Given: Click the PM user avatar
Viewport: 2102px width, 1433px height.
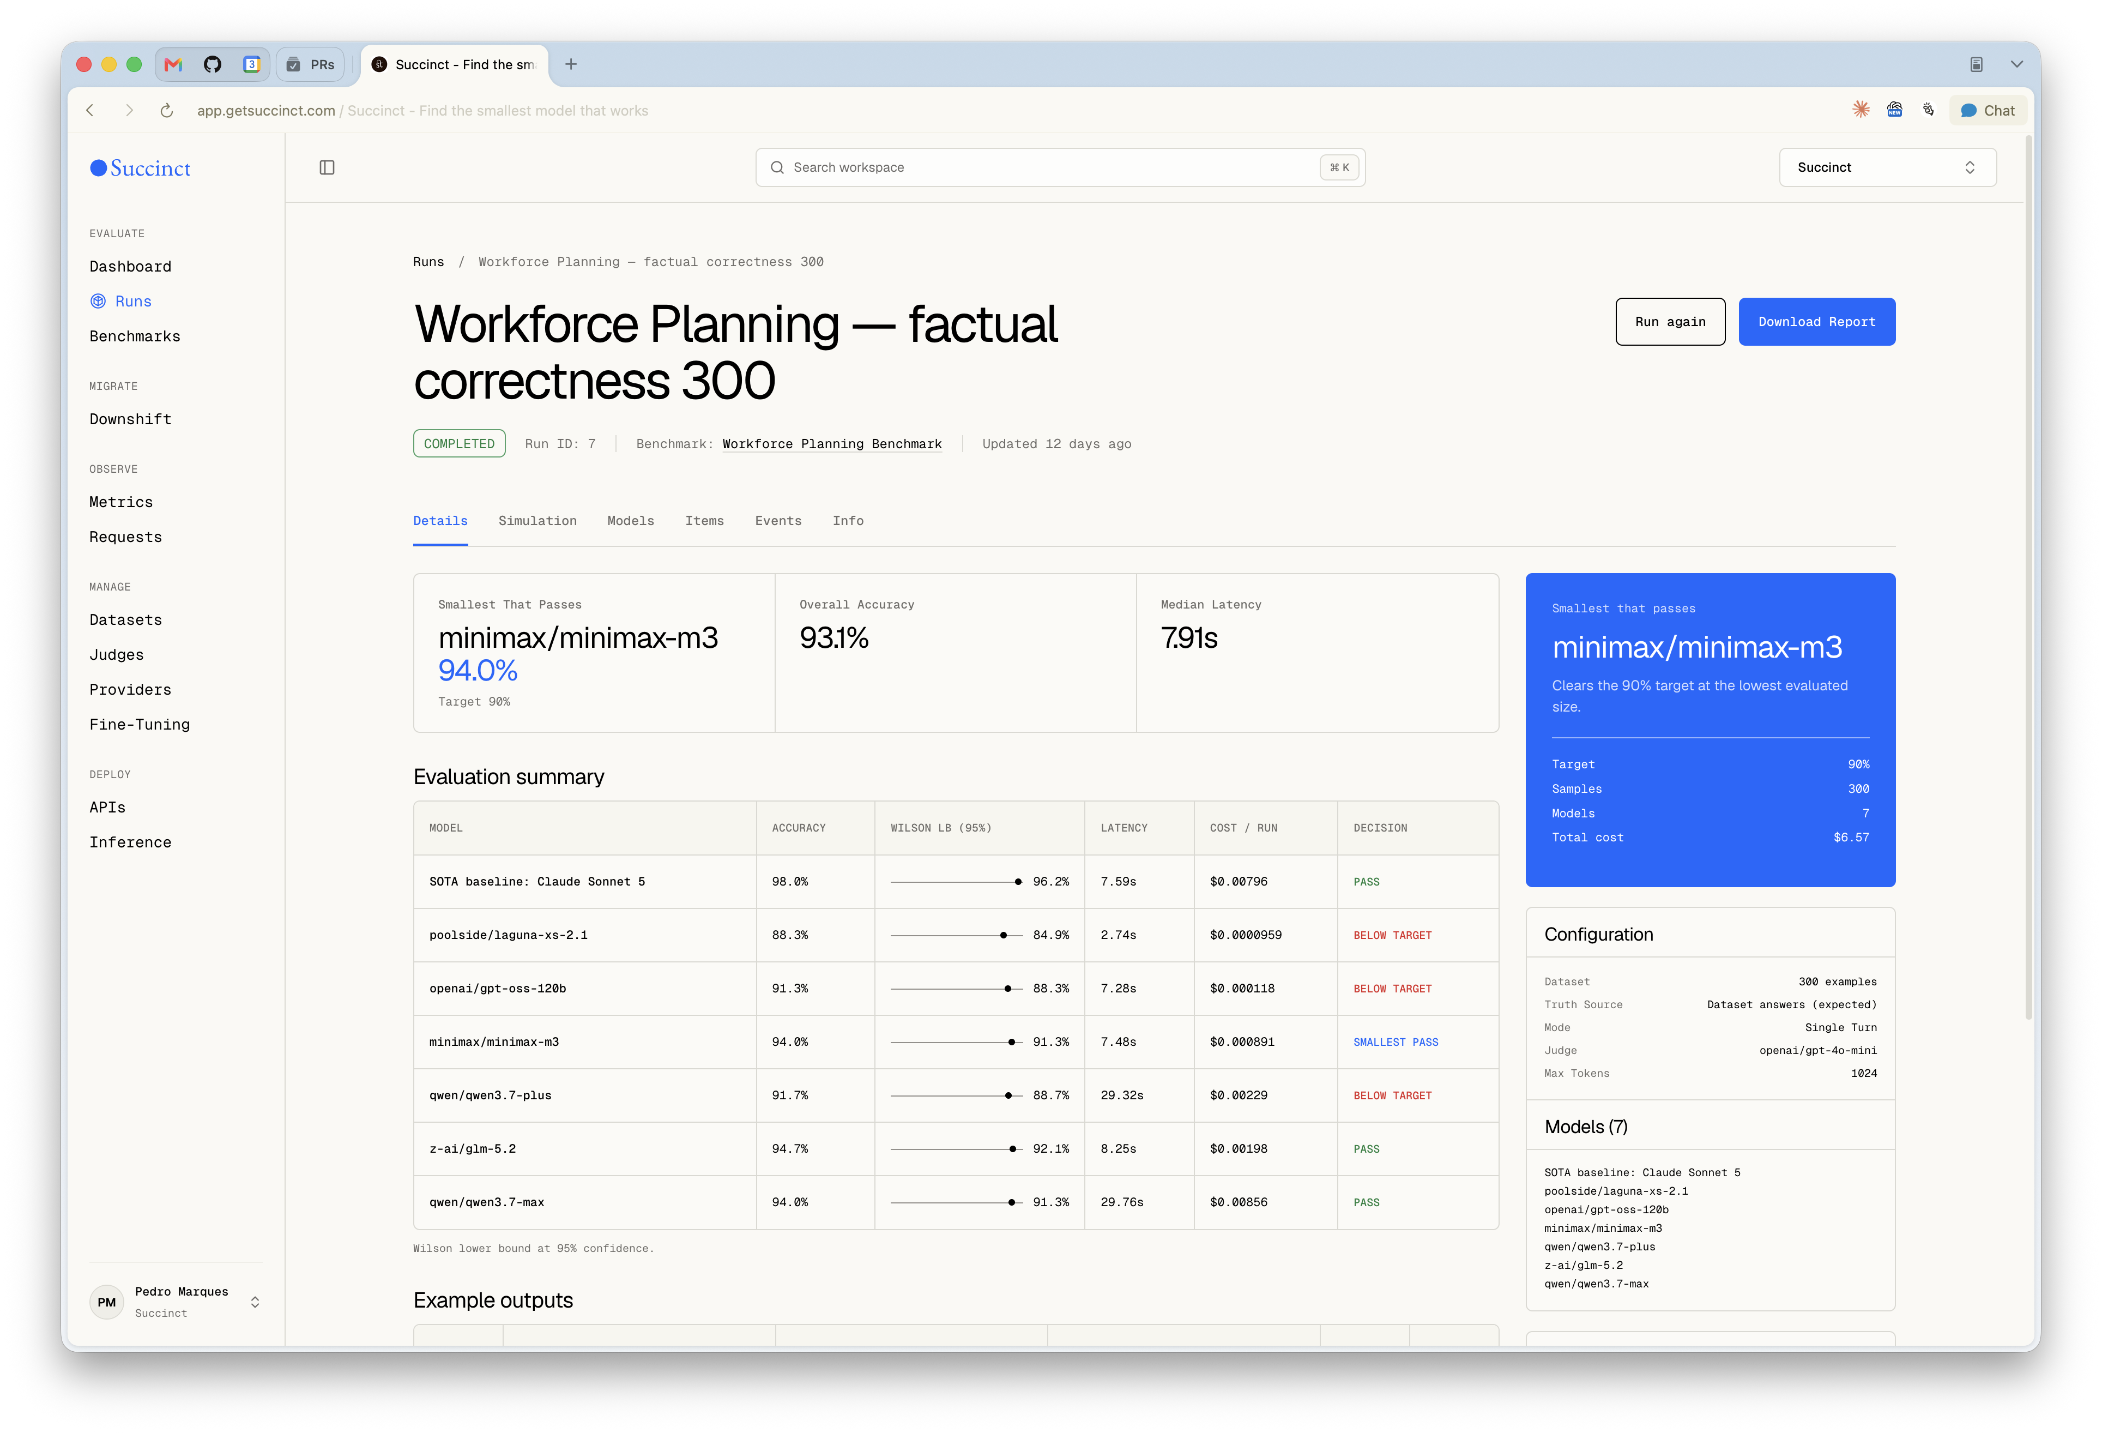Looking at the screenshot, I should [107, 1302].
